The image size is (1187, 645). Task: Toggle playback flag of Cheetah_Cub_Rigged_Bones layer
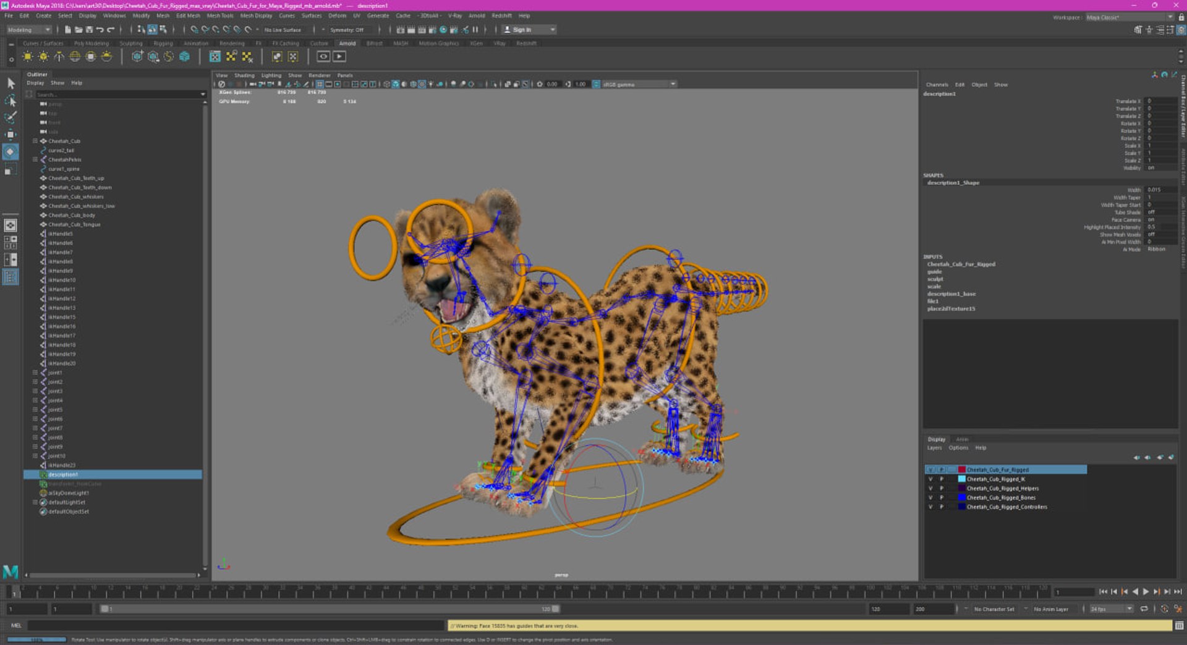942,498
